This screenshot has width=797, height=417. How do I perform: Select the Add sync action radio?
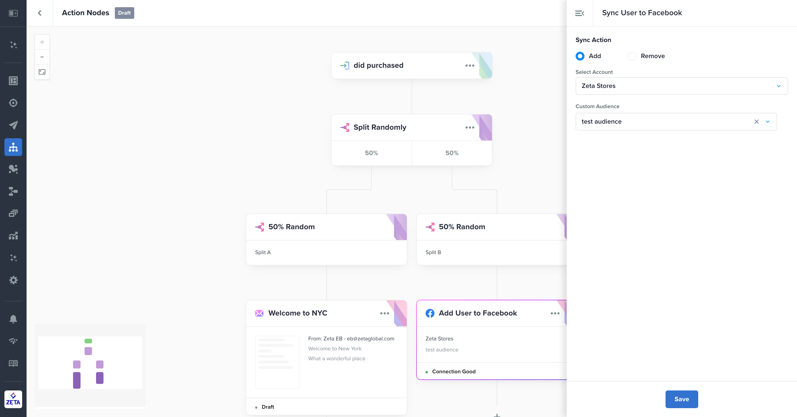pos(580,56)
